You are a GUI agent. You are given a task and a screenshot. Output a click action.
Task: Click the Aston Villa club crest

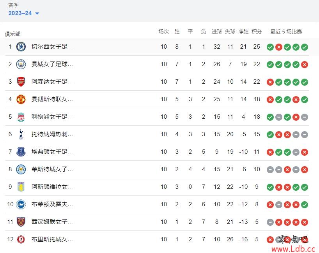click(x=21, y=187)
